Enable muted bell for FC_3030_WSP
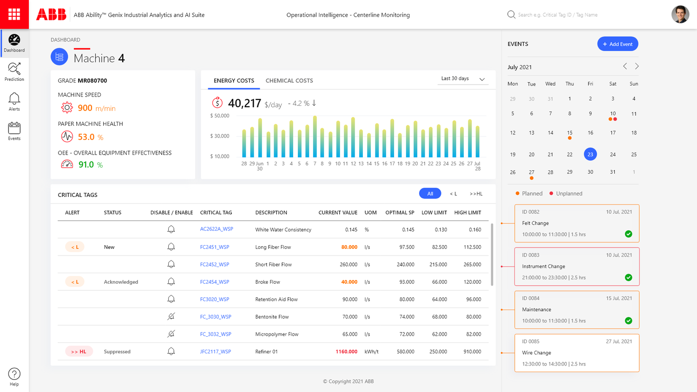Viewport: 697px width, 392px height. pyautogui.click(x=171, y=317)
